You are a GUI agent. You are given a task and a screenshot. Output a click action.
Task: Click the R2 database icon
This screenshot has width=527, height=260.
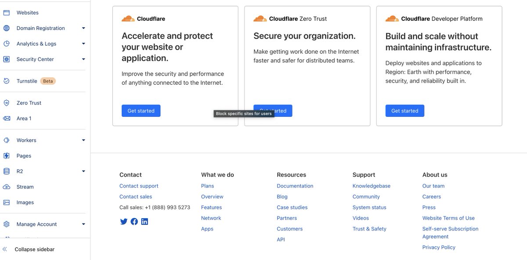[x=7, y=171]
